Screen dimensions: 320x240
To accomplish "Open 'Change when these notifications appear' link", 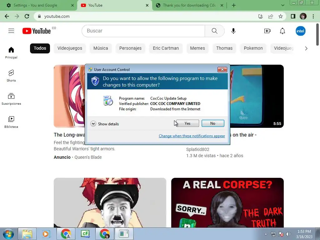I will (192, 136).
